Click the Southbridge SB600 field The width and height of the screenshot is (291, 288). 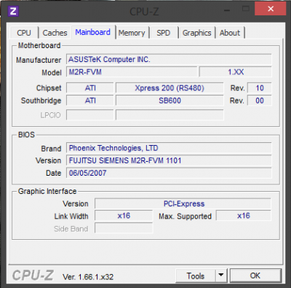[x=170, y=101]
